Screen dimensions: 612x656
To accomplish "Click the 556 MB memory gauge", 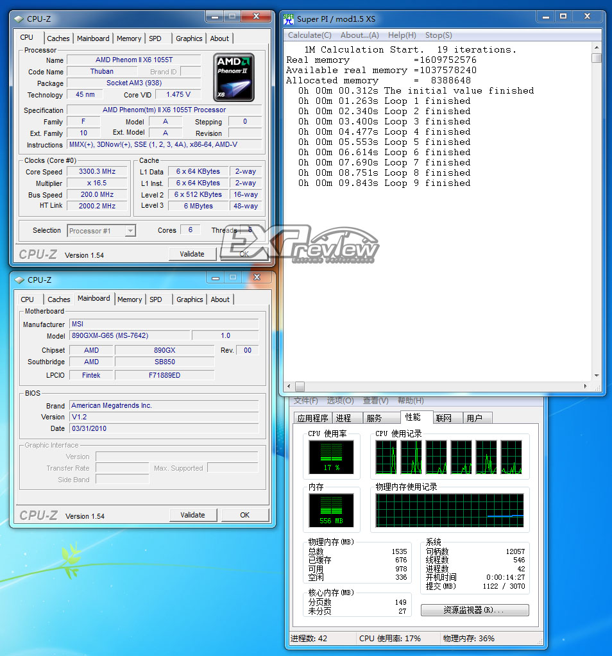I will [331, 510].
